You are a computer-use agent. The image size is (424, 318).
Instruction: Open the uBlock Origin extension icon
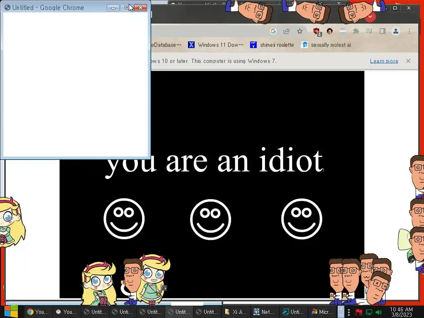pos(317,31)
